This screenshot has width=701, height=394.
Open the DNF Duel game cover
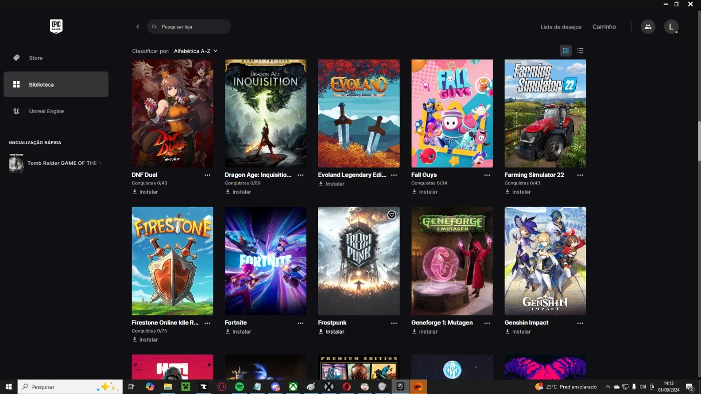coord(172,113)
